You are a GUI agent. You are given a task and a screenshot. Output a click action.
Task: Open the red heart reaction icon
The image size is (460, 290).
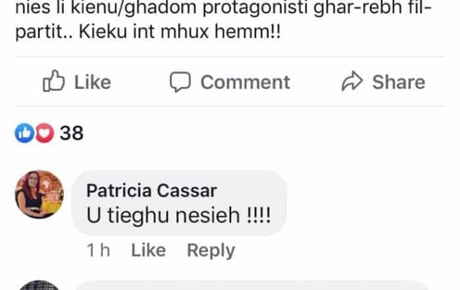pyautogui.click(x=45, y=133)
